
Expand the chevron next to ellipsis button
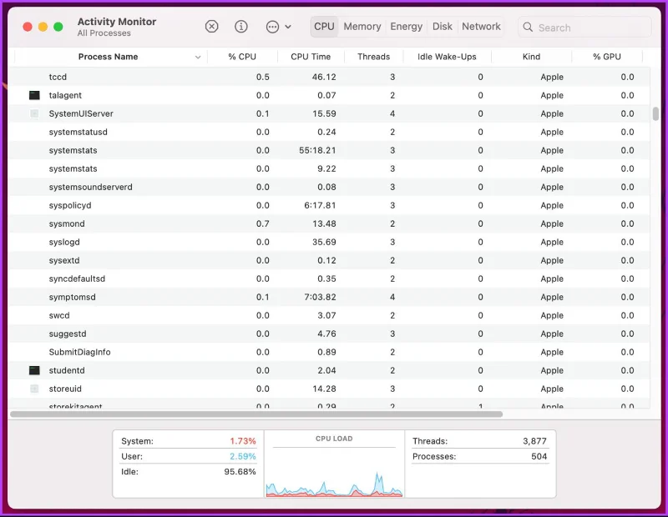(288, 27)
